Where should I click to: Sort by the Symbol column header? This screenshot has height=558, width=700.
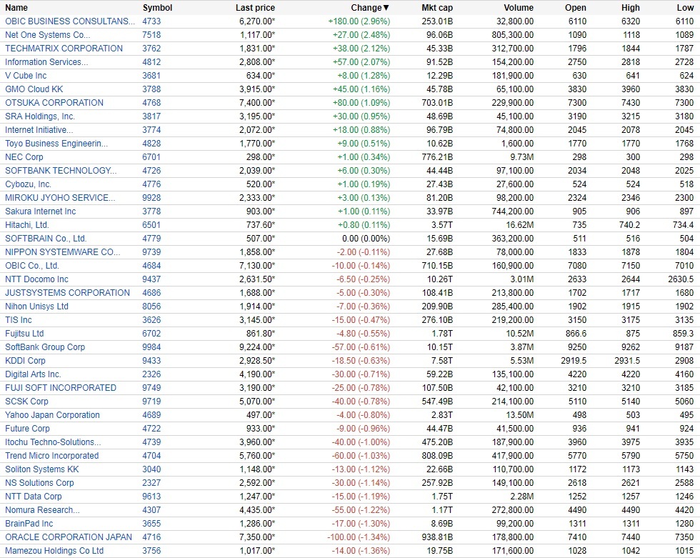157,8
